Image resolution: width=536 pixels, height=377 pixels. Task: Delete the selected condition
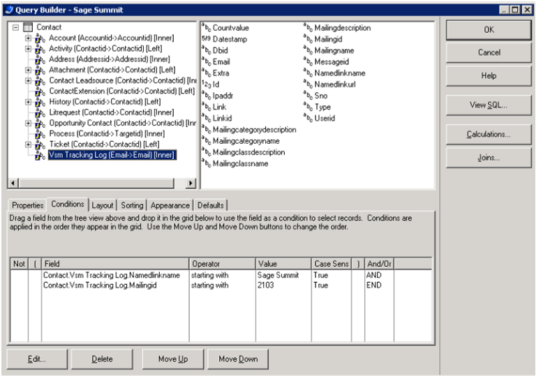(102, 359)
